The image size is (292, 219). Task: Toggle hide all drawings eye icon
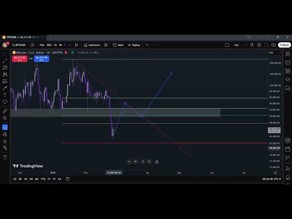[x=5, y=148]
